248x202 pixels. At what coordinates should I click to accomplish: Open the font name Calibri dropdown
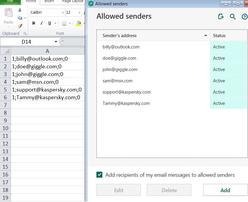pyautogui.click(x=63, y=12)
